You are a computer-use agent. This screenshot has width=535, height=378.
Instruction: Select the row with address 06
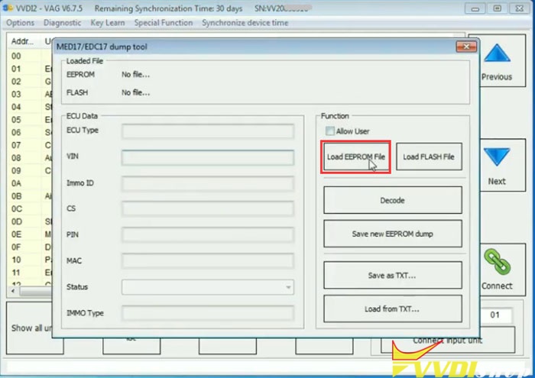coord(30,132)
